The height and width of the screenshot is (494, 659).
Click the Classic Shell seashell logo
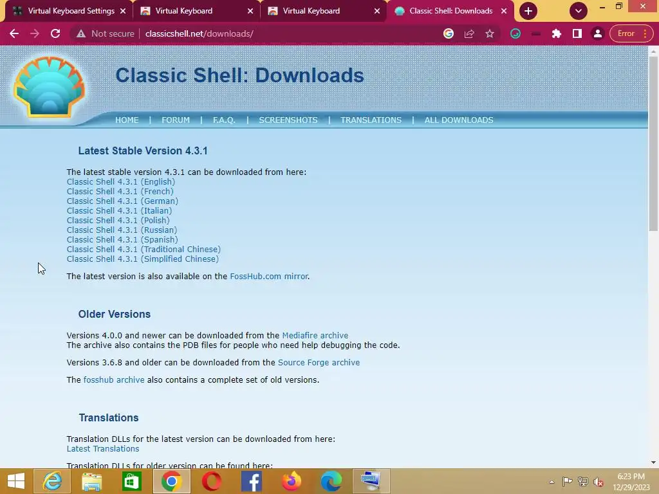[x=49, y=87]
